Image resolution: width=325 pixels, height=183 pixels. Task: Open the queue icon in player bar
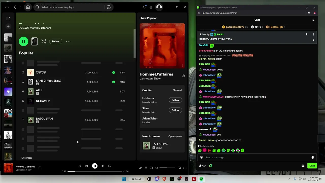146,168
